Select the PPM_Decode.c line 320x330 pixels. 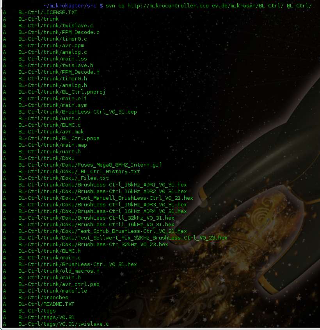coord(59,32)
